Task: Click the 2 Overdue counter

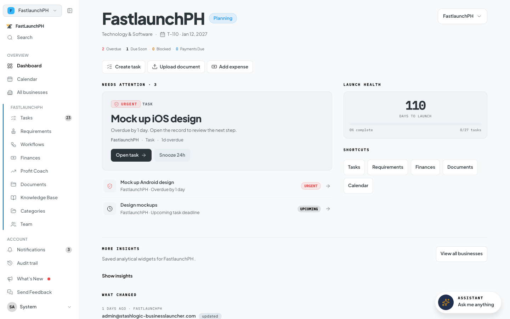Action: 112,49
